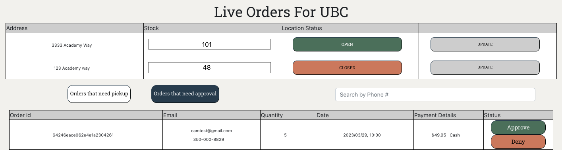Click UPDATE for the 3333 Academy Way row
The height and width of the screenshot is (150, 562).
[485, 44]
